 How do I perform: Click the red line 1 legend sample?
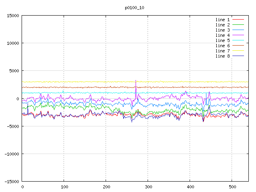coord(238,20)
